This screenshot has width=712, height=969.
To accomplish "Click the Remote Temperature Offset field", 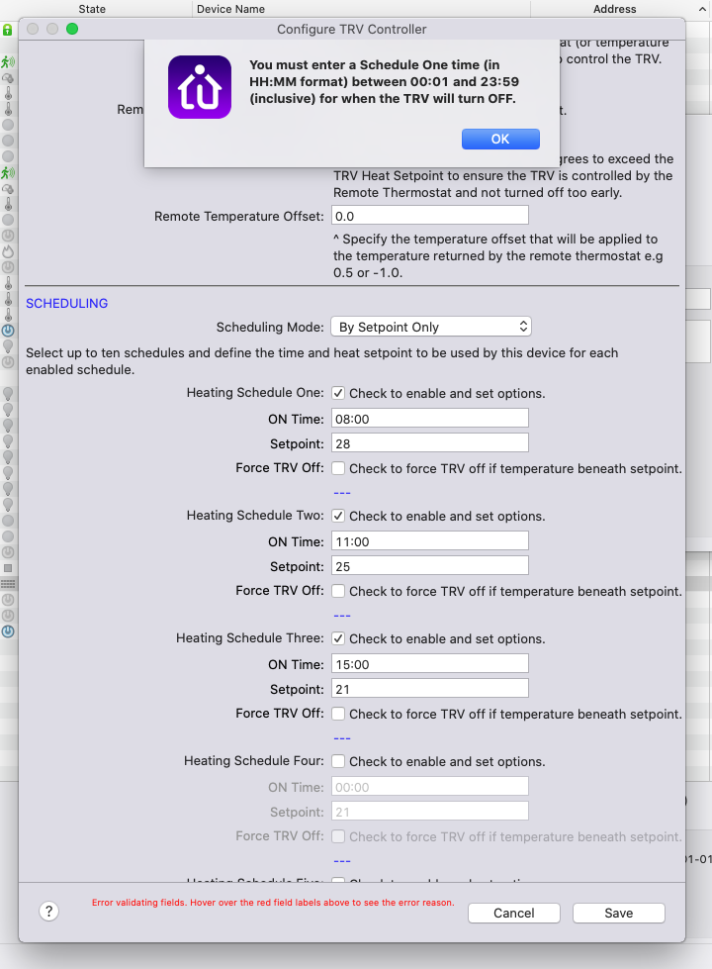I will (430, 216).
